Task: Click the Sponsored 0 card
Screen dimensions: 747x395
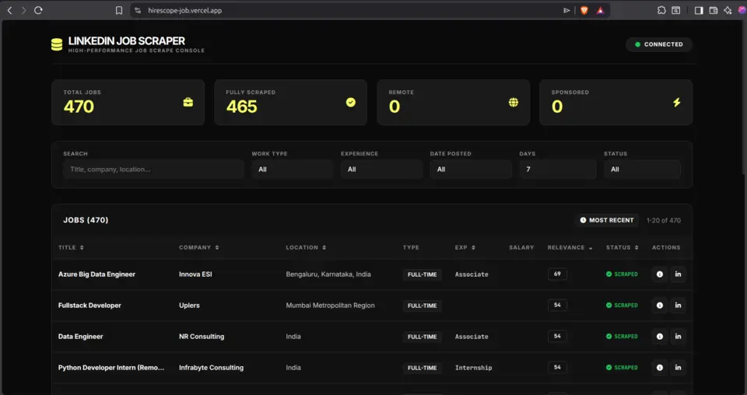Action: pos(616,103)
